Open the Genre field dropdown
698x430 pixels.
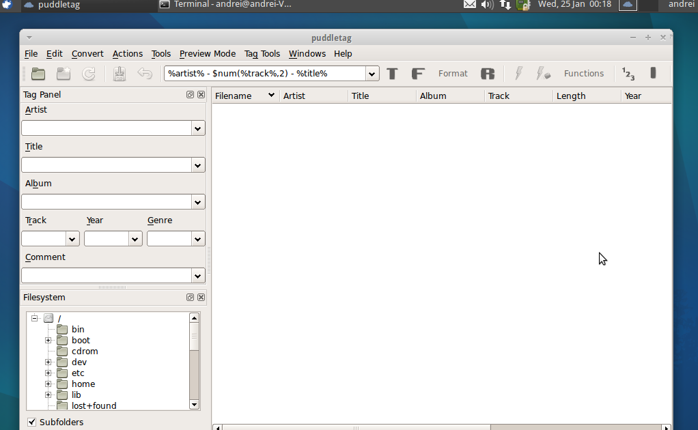(x=197, y=240)
